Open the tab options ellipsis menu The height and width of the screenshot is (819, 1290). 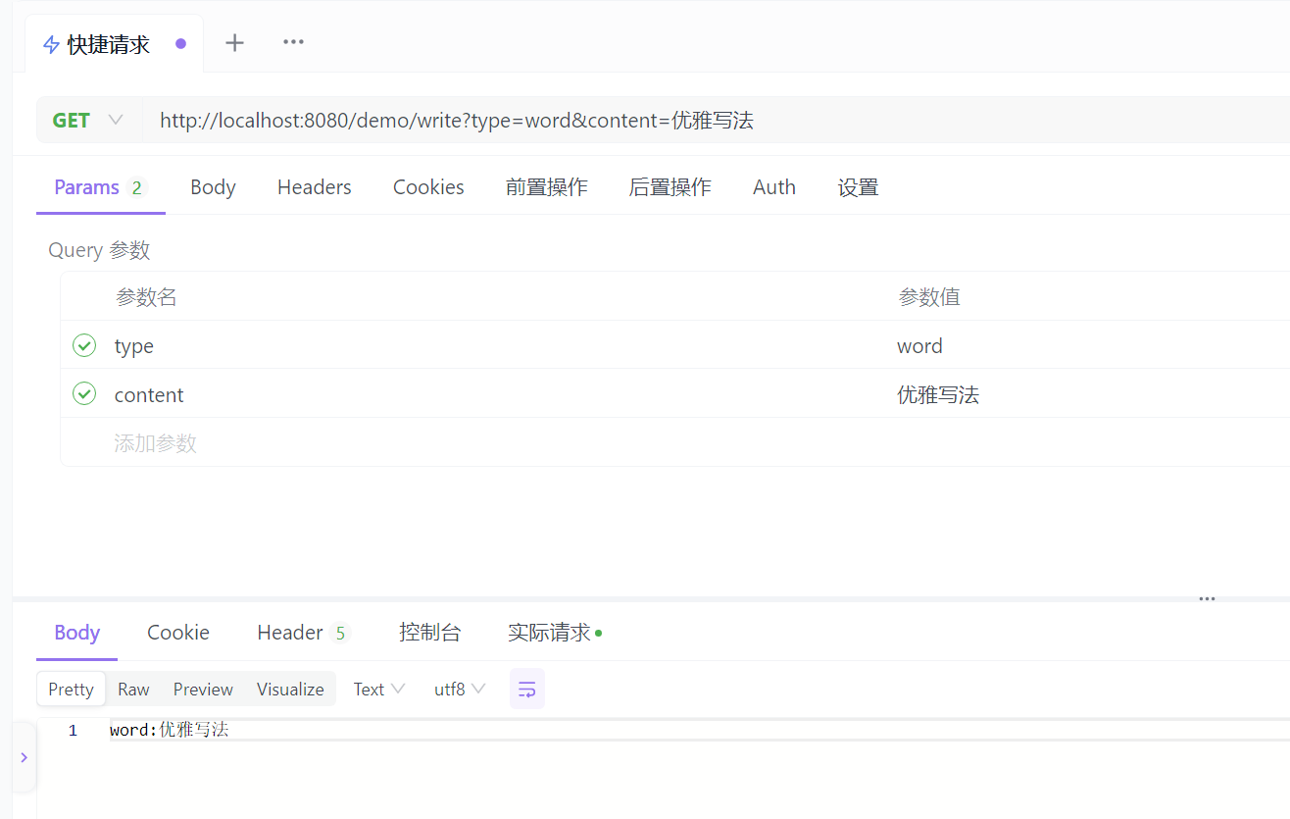(x=293, y=42)
